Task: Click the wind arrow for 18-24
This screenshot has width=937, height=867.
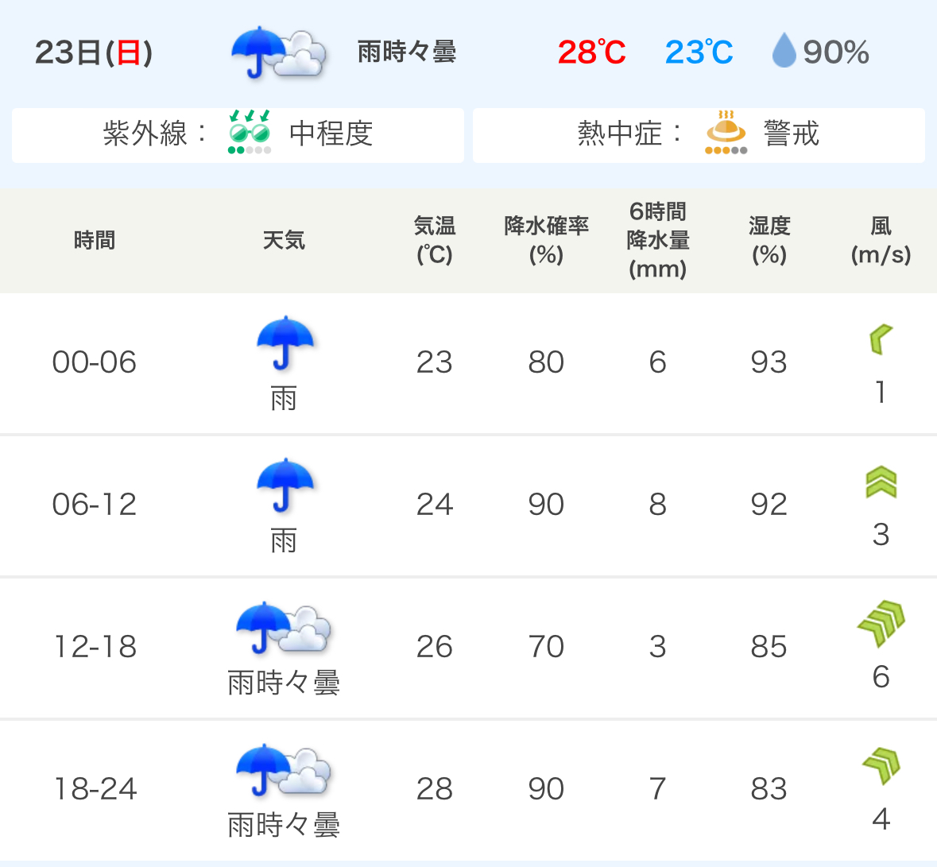Action: [x=881, y=766]
